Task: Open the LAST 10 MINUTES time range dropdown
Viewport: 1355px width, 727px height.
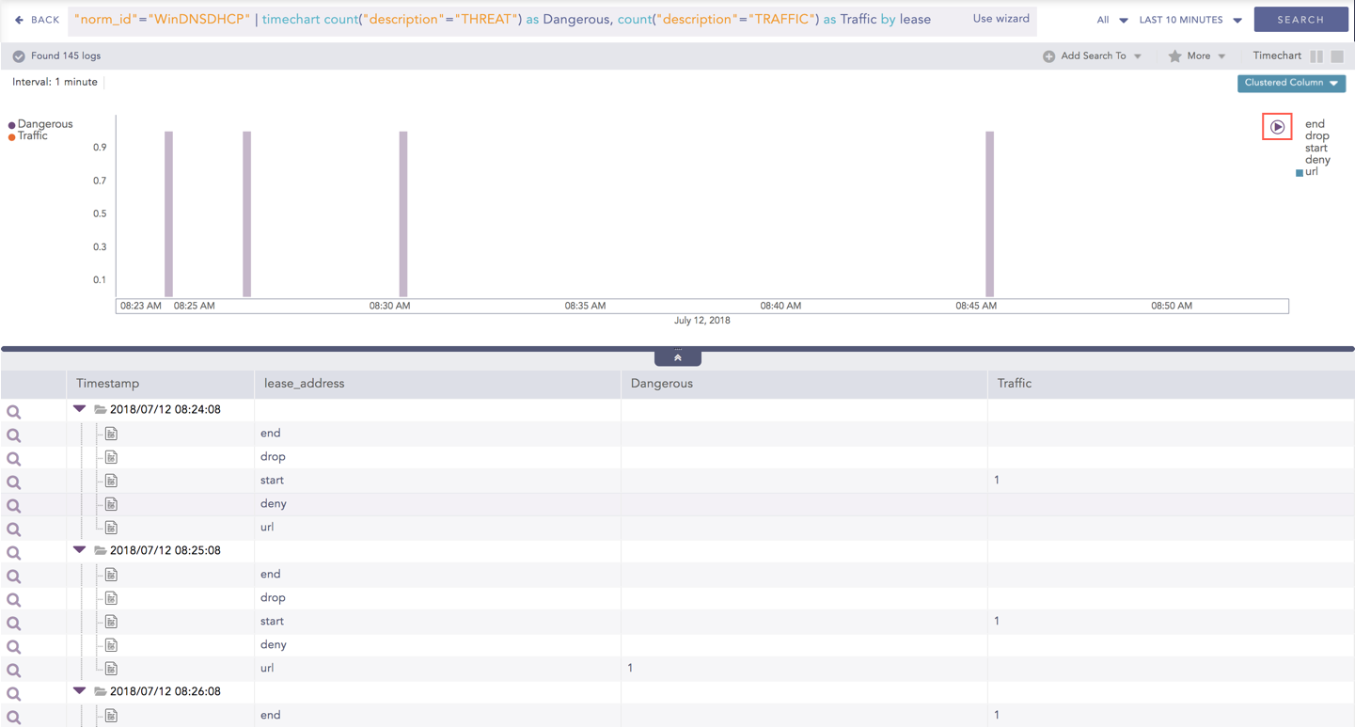Action: pyautogui.click(x=1189, y=19)
